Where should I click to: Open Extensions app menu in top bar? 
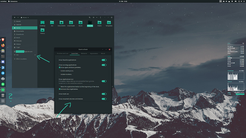coord(13,1)
